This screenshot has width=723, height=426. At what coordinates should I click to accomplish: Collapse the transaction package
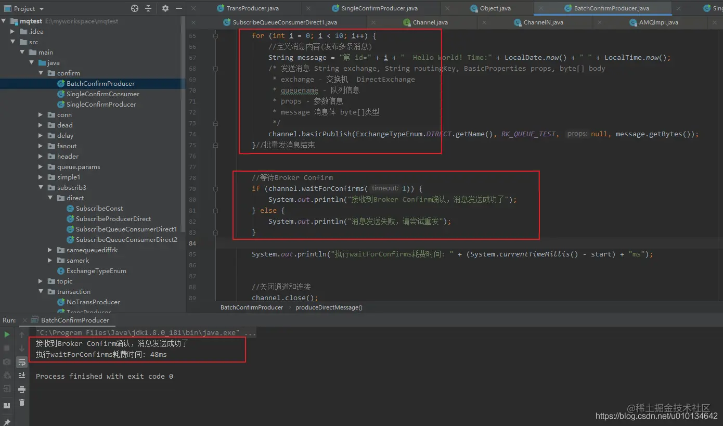click(41, 292)
